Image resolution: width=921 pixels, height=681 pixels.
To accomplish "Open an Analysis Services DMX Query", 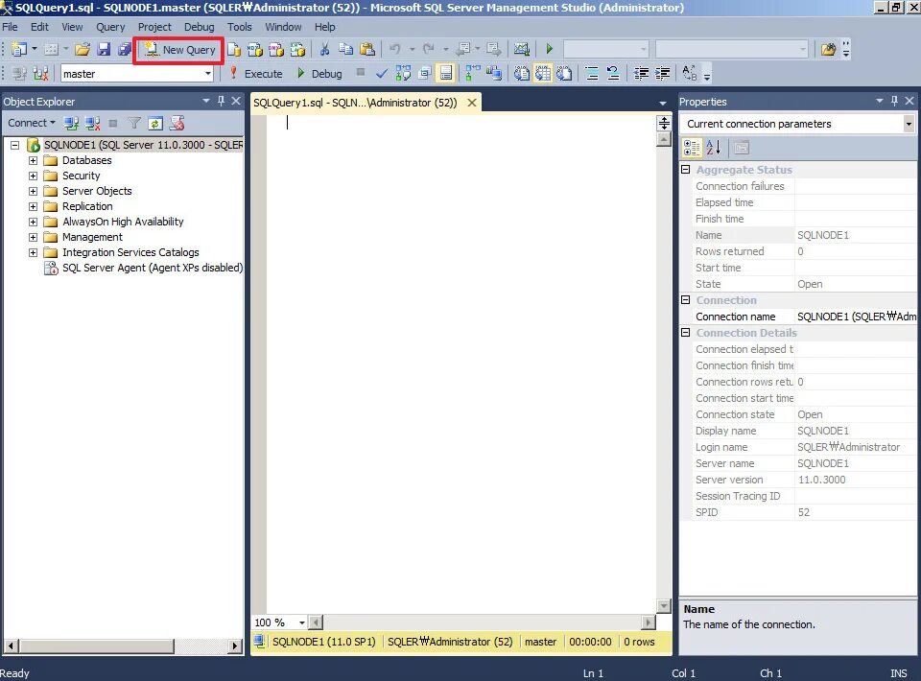I will (276, 49).
